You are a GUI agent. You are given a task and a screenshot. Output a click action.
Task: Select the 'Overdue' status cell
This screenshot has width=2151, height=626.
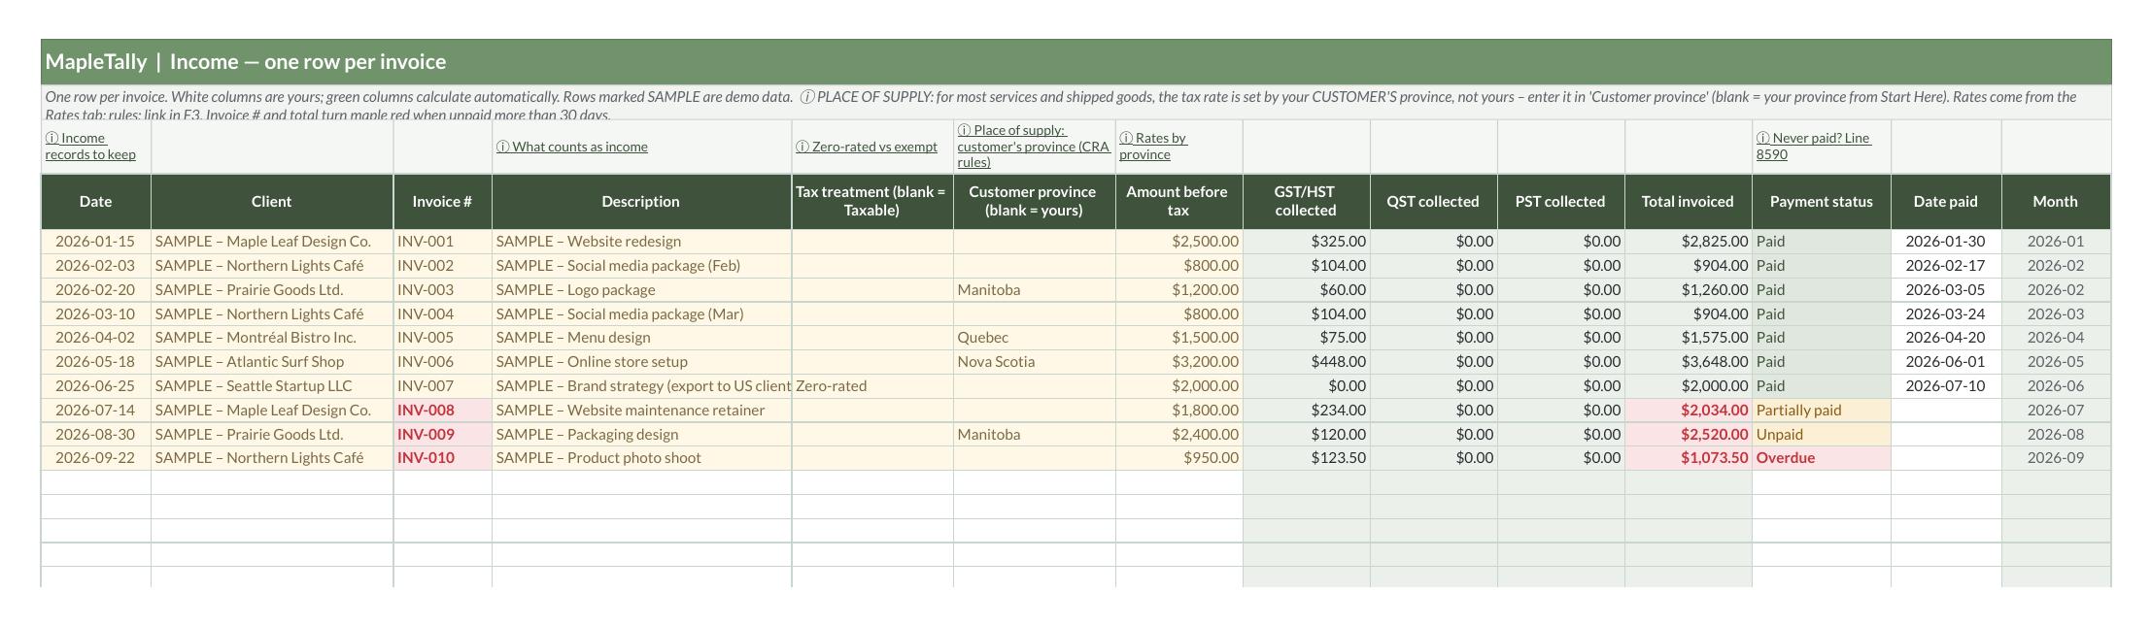1822,458
